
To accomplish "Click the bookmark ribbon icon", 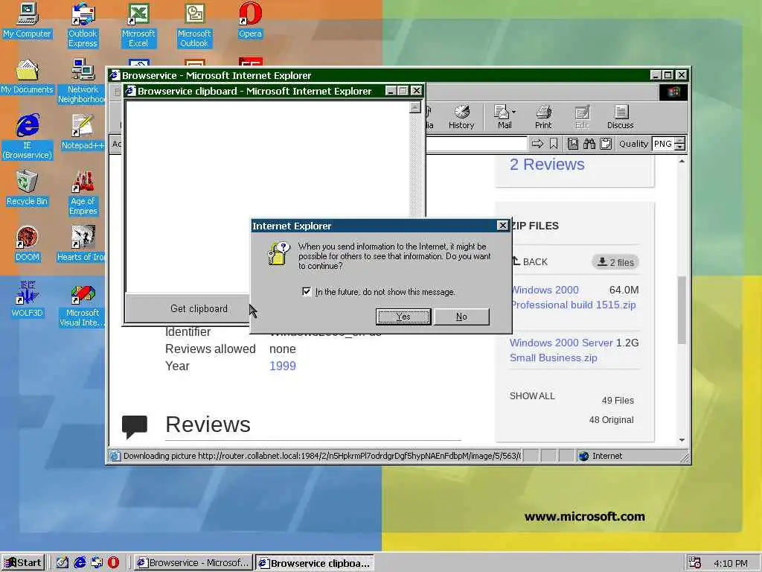I will (x=554, y=144).
